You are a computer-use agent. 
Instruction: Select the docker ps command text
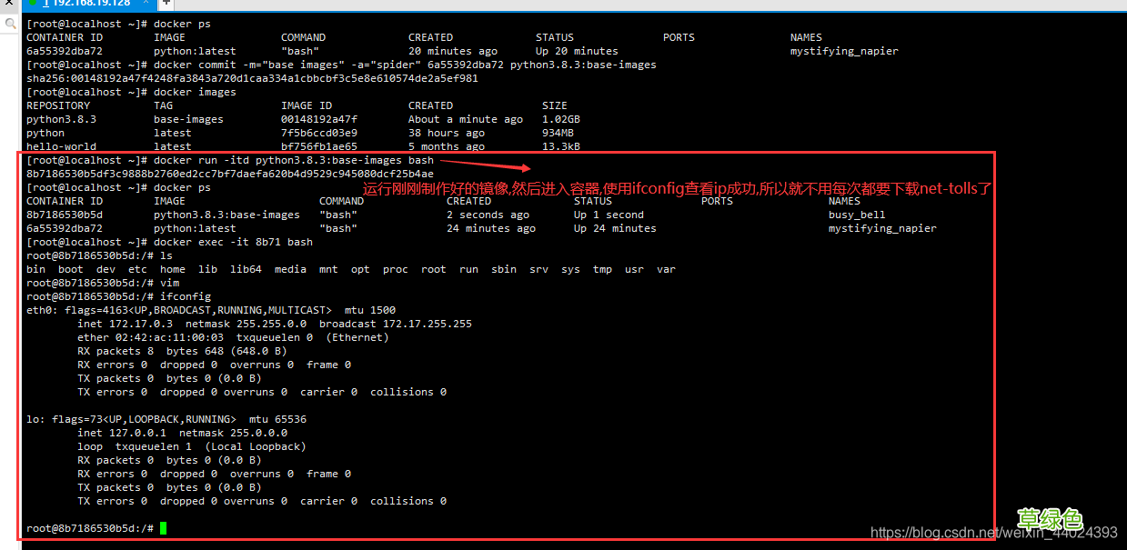click(182, 23)
